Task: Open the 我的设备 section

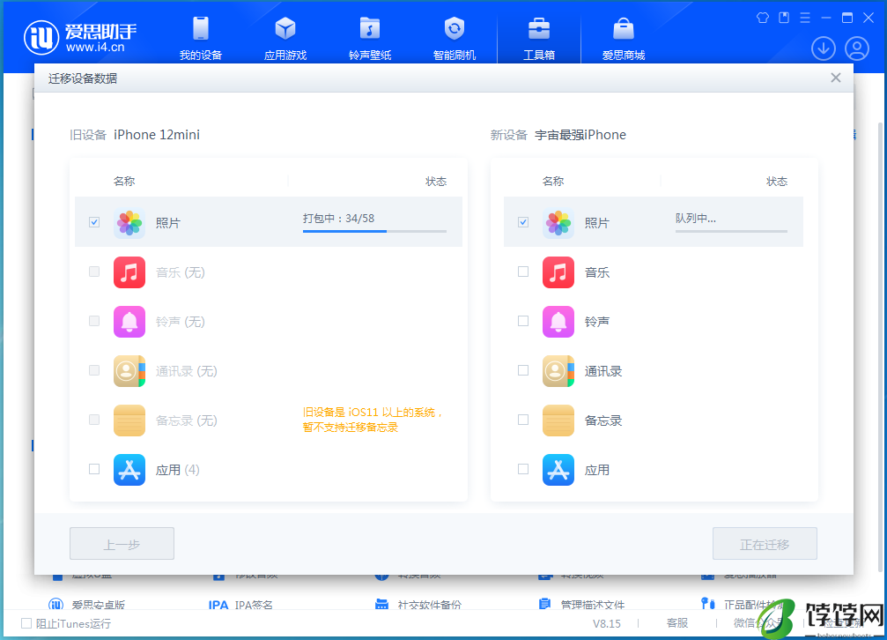Action: click(x=200, y=38)
